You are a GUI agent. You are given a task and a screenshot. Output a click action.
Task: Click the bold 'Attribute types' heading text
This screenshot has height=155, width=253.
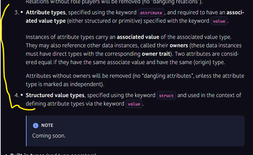pos(45,12)
